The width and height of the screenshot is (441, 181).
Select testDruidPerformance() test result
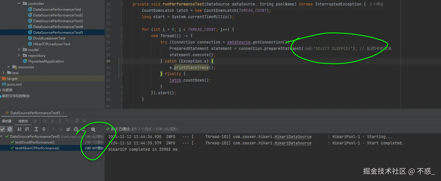pyautogui.click(x=35, y=142)
